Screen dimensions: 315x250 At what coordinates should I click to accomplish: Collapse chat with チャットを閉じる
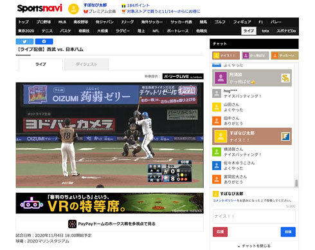pyautogui.click(x=254, y=246)
